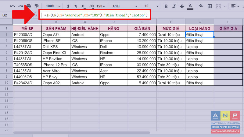Select cell Acer Nitro
The height and width of the screenshot is (137, 244).
56,71
